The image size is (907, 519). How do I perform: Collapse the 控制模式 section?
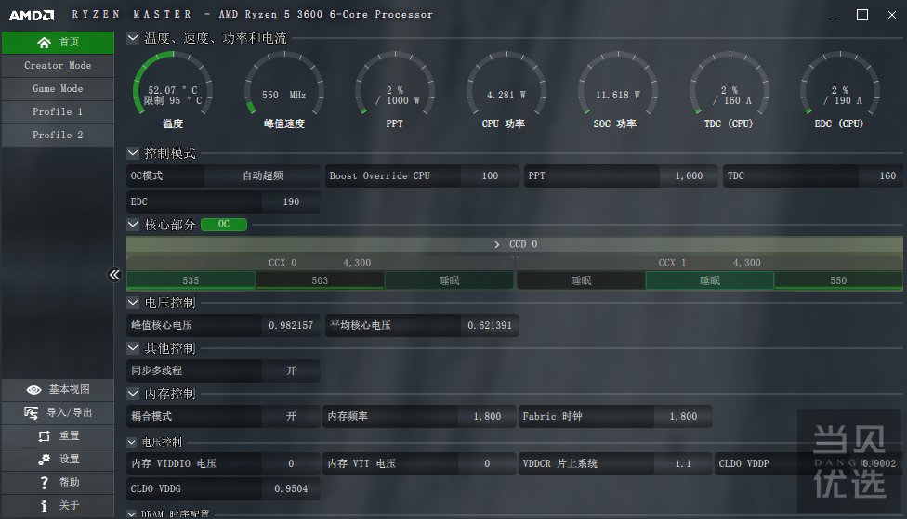click(x=133, y=153)
